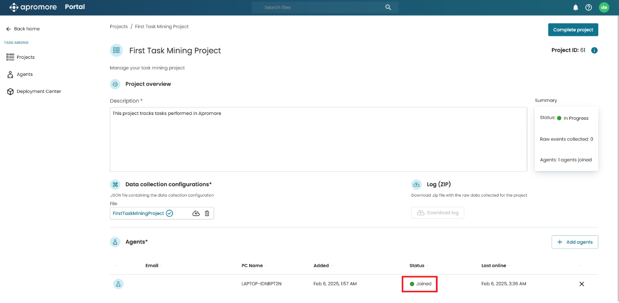
Task: Go to Deployment Center in sidebar
Action: pos(39,91)
